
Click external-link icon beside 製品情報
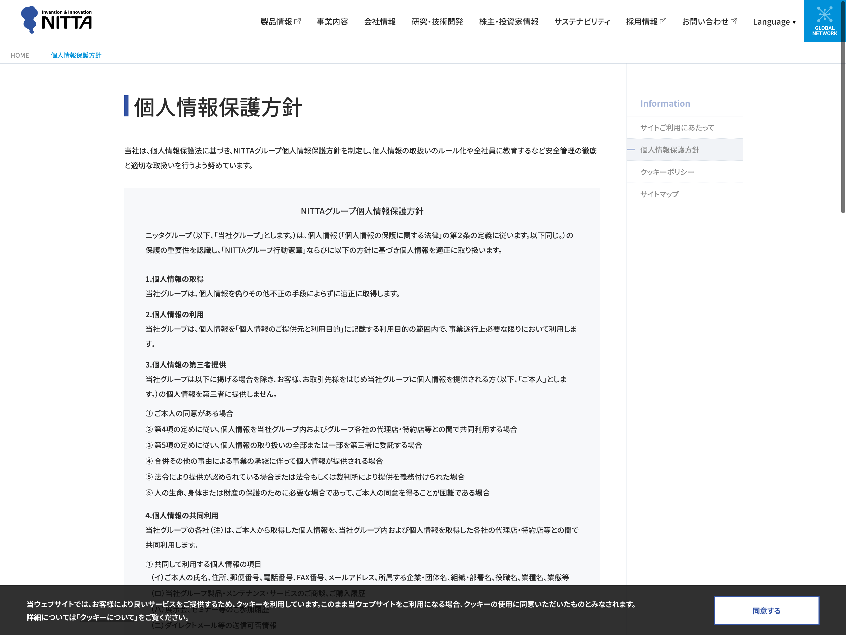[x=297, y=21]
